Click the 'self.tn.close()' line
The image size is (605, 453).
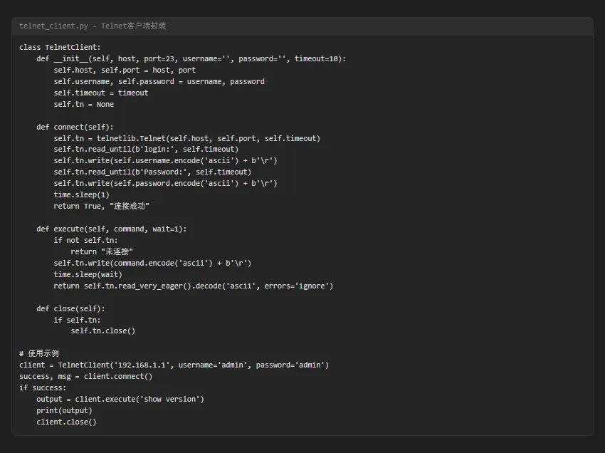pos(102,330)
